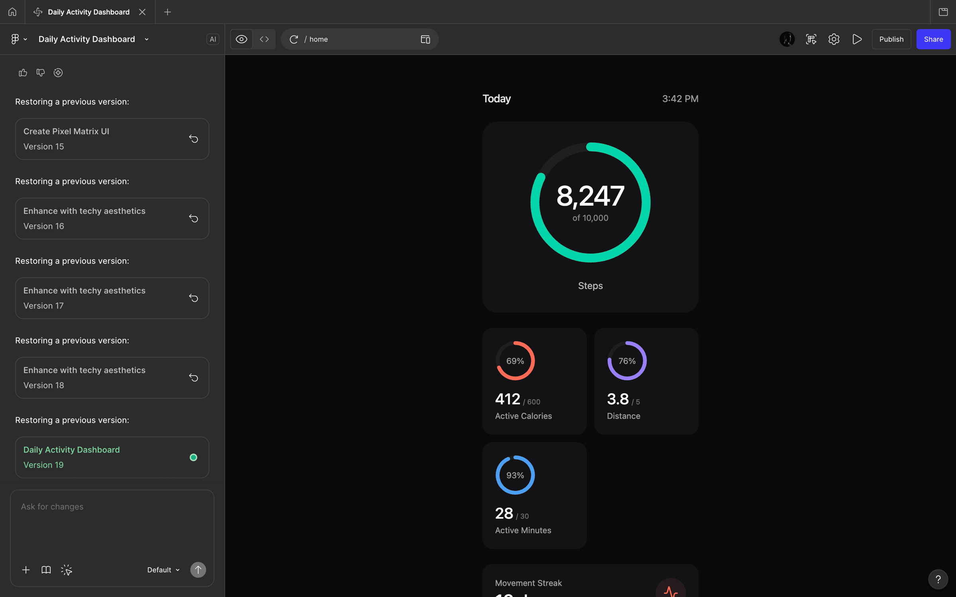This screenshot has height=597, width=956.
Task: Restore Version 17 using its undo arrow
Action: [x=194, y=298]
